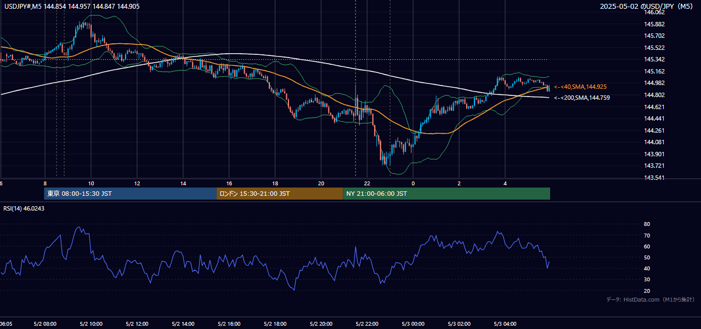Viewport: 701px width, 329px height.
Task: Click hour label 14 under the price chart
Action: click(183, 183)
